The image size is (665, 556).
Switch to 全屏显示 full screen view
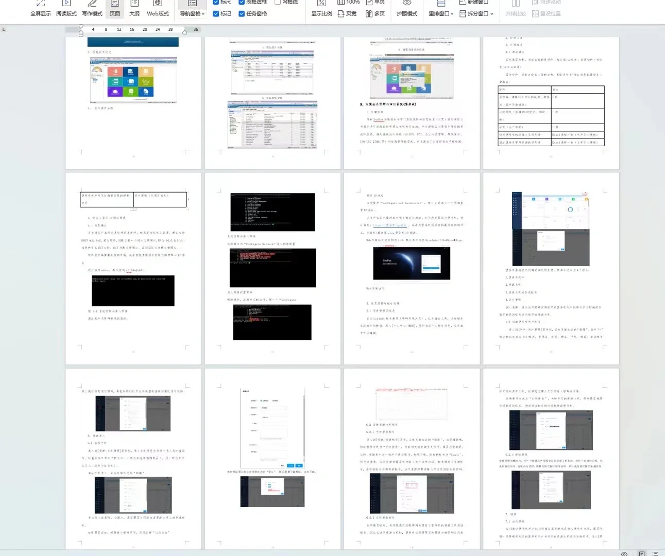(x=41, y=9)
